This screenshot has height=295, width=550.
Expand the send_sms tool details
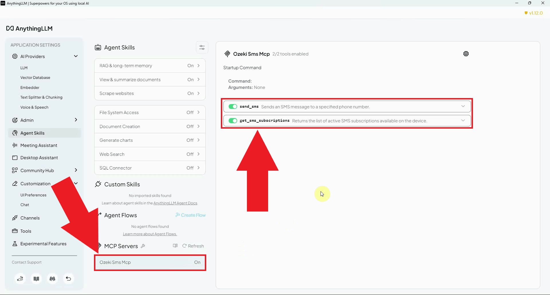tap(463, 106)
